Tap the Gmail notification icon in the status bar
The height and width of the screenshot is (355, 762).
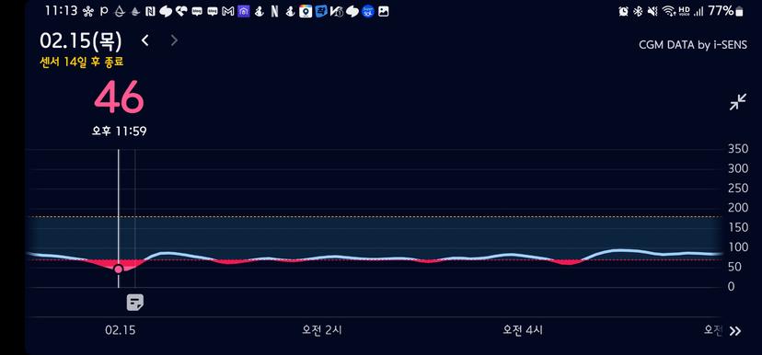[228, 11]
